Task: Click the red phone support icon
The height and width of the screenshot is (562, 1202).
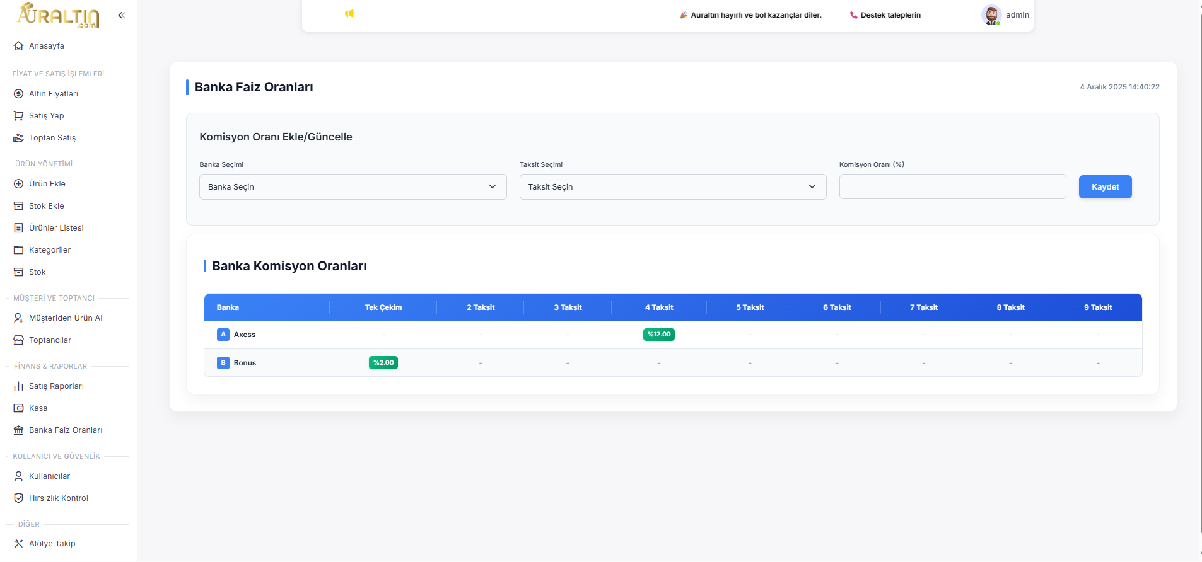Action: pos(853,15)
